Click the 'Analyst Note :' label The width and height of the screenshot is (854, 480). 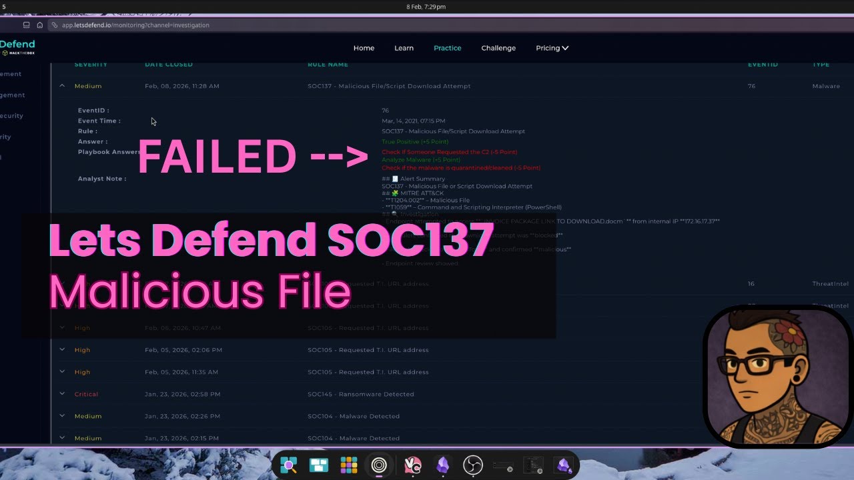[x=102, y=179]
